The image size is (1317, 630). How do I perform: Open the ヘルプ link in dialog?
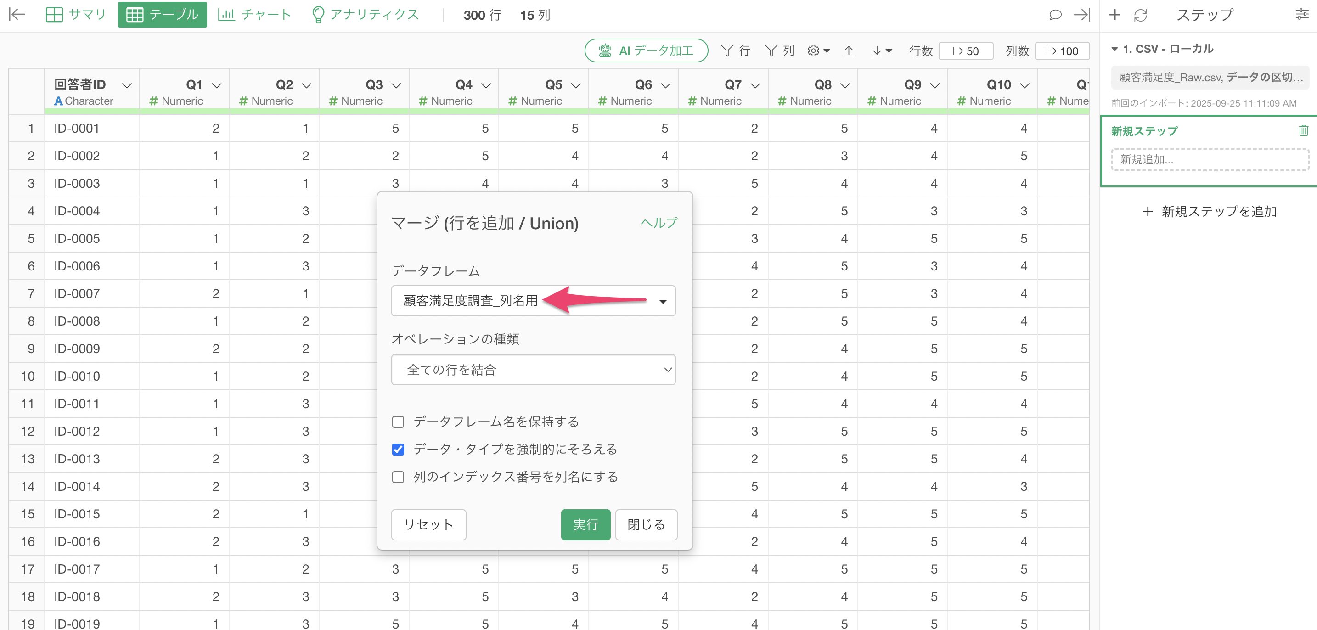click(x=658, y=223)
